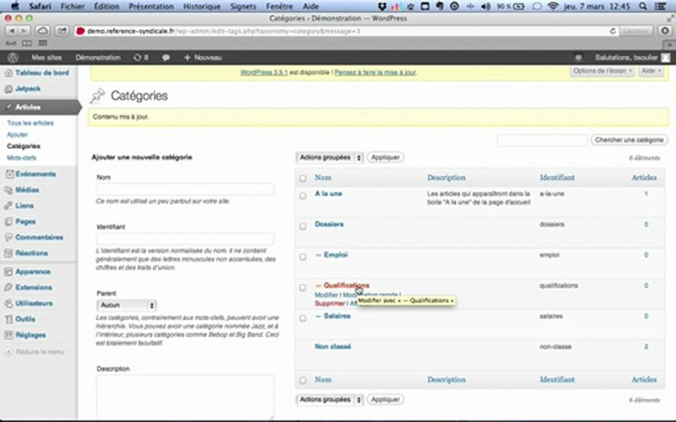The image size is (676, 422).
Task: Show bookmarks with the open book icon
Action: click(27, 43)
